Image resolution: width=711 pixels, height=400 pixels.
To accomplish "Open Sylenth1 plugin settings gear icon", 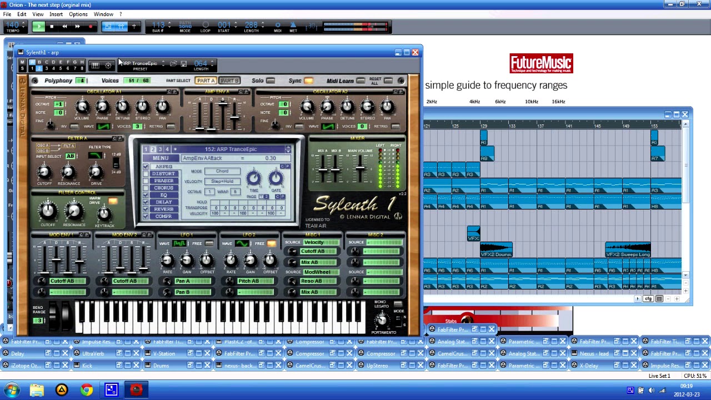I will 108,66.
